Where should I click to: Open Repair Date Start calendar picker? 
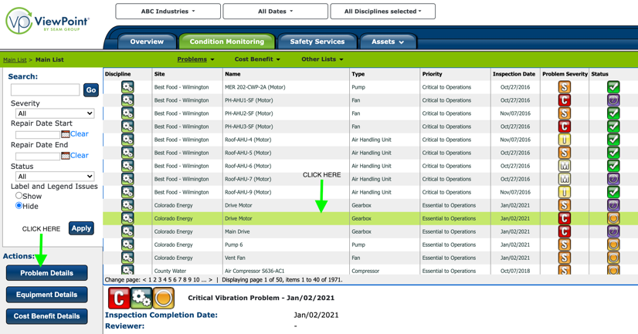point(65,133)
